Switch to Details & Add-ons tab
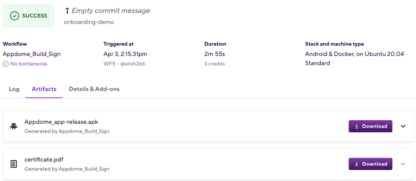416x181 pixels. [94, 89]
